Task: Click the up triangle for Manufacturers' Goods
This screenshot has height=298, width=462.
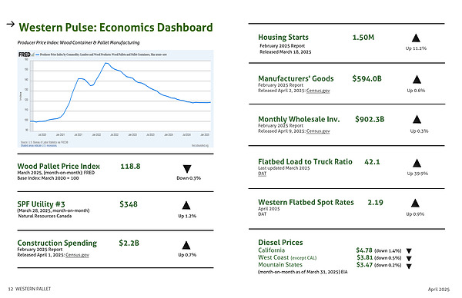Action: 417,79
